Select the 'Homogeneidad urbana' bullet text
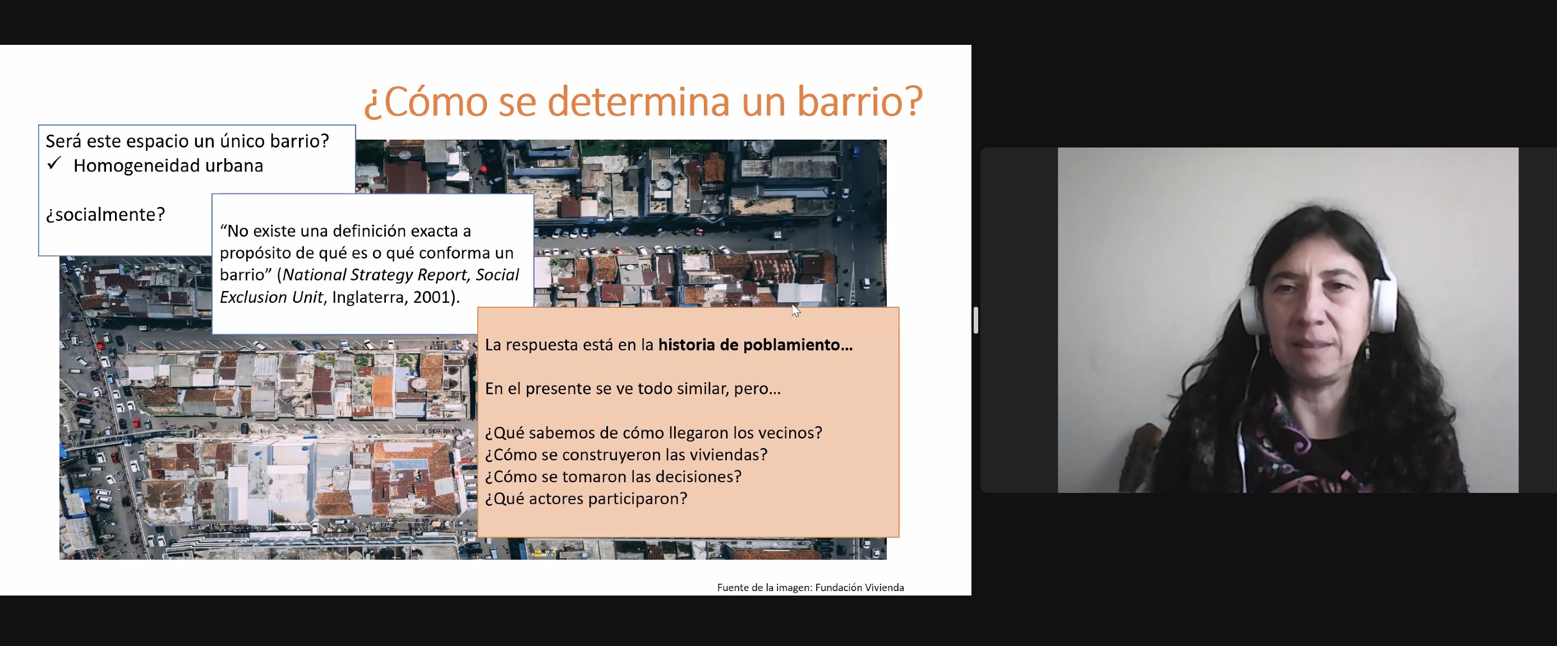1557x646 pixels. (x=168, y=165)
